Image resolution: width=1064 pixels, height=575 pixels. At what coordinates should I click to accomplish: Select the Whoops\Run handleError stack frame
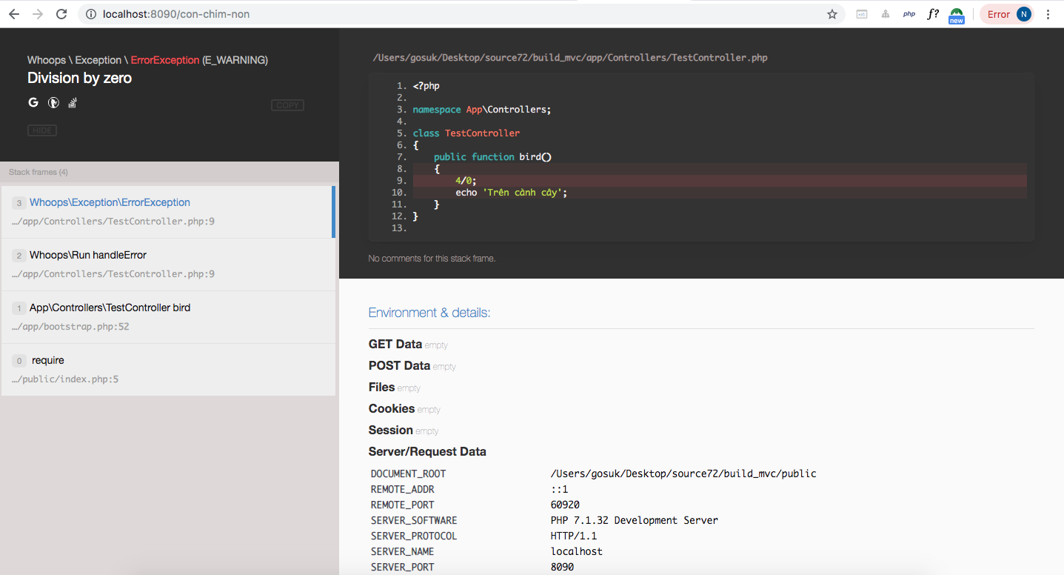click(x=167, y=264)
